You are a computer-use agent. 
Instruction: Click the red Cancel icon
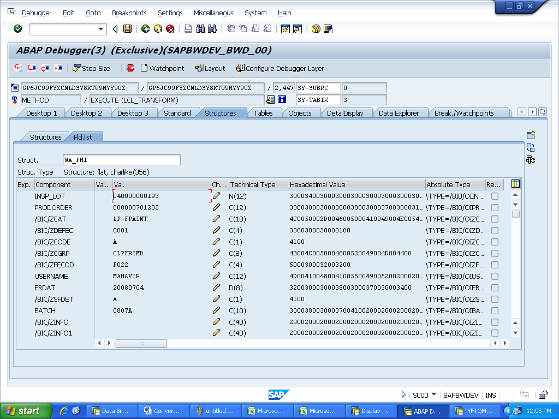tap(170, 29)
